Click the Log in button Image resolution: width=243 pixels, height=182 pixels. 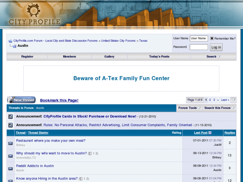tap(216, 47)
